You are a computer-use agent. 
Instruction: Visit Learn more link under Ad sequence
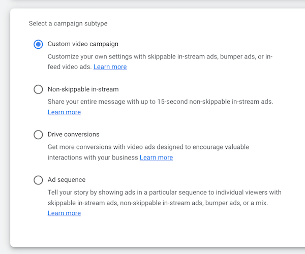(64, 213)
